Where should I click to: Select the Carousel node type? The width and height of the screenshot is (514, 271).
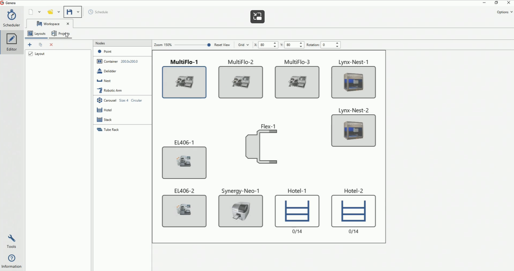click(x=109, y=100)
